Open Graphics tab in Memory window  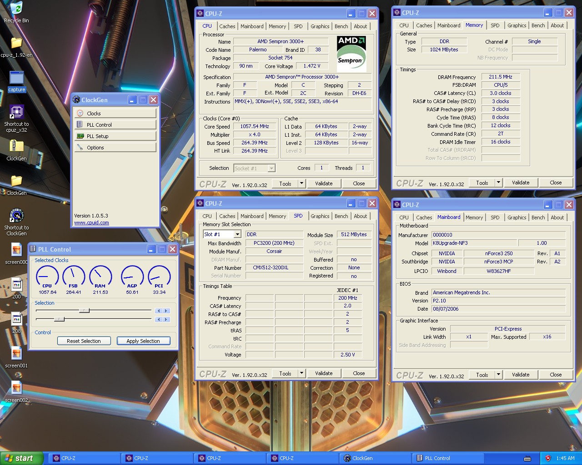tap(517, 25)
